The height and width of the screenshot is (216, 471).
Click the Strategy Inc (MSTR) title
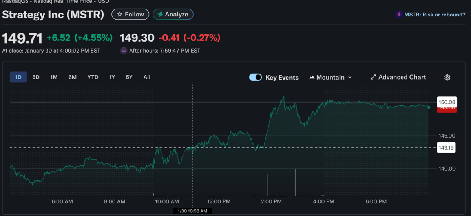tap(53, 15)
